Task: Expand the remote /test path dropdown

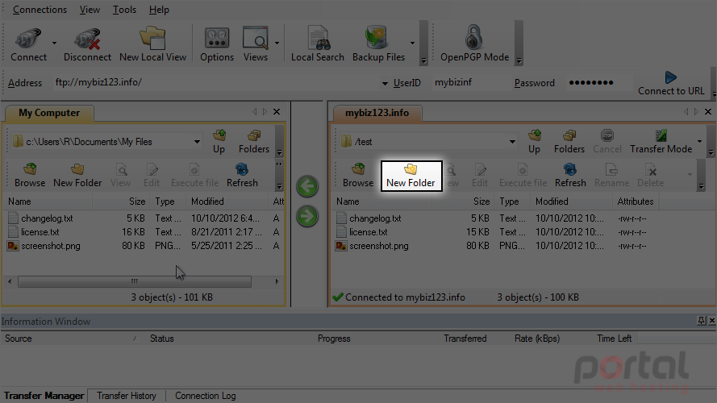Action: 512,142
